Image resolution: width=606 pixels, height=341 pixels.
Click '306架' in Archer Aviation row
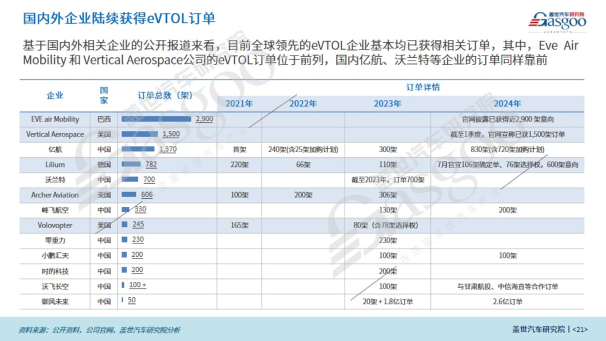(x=388, y=195)
